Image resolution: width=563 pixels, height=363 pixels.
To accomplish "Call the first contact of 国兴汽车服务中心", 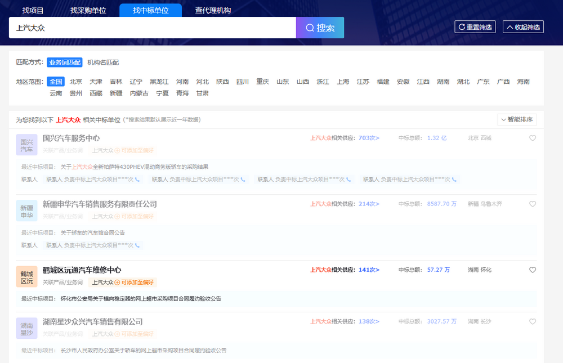I will [x=137, y=179].
